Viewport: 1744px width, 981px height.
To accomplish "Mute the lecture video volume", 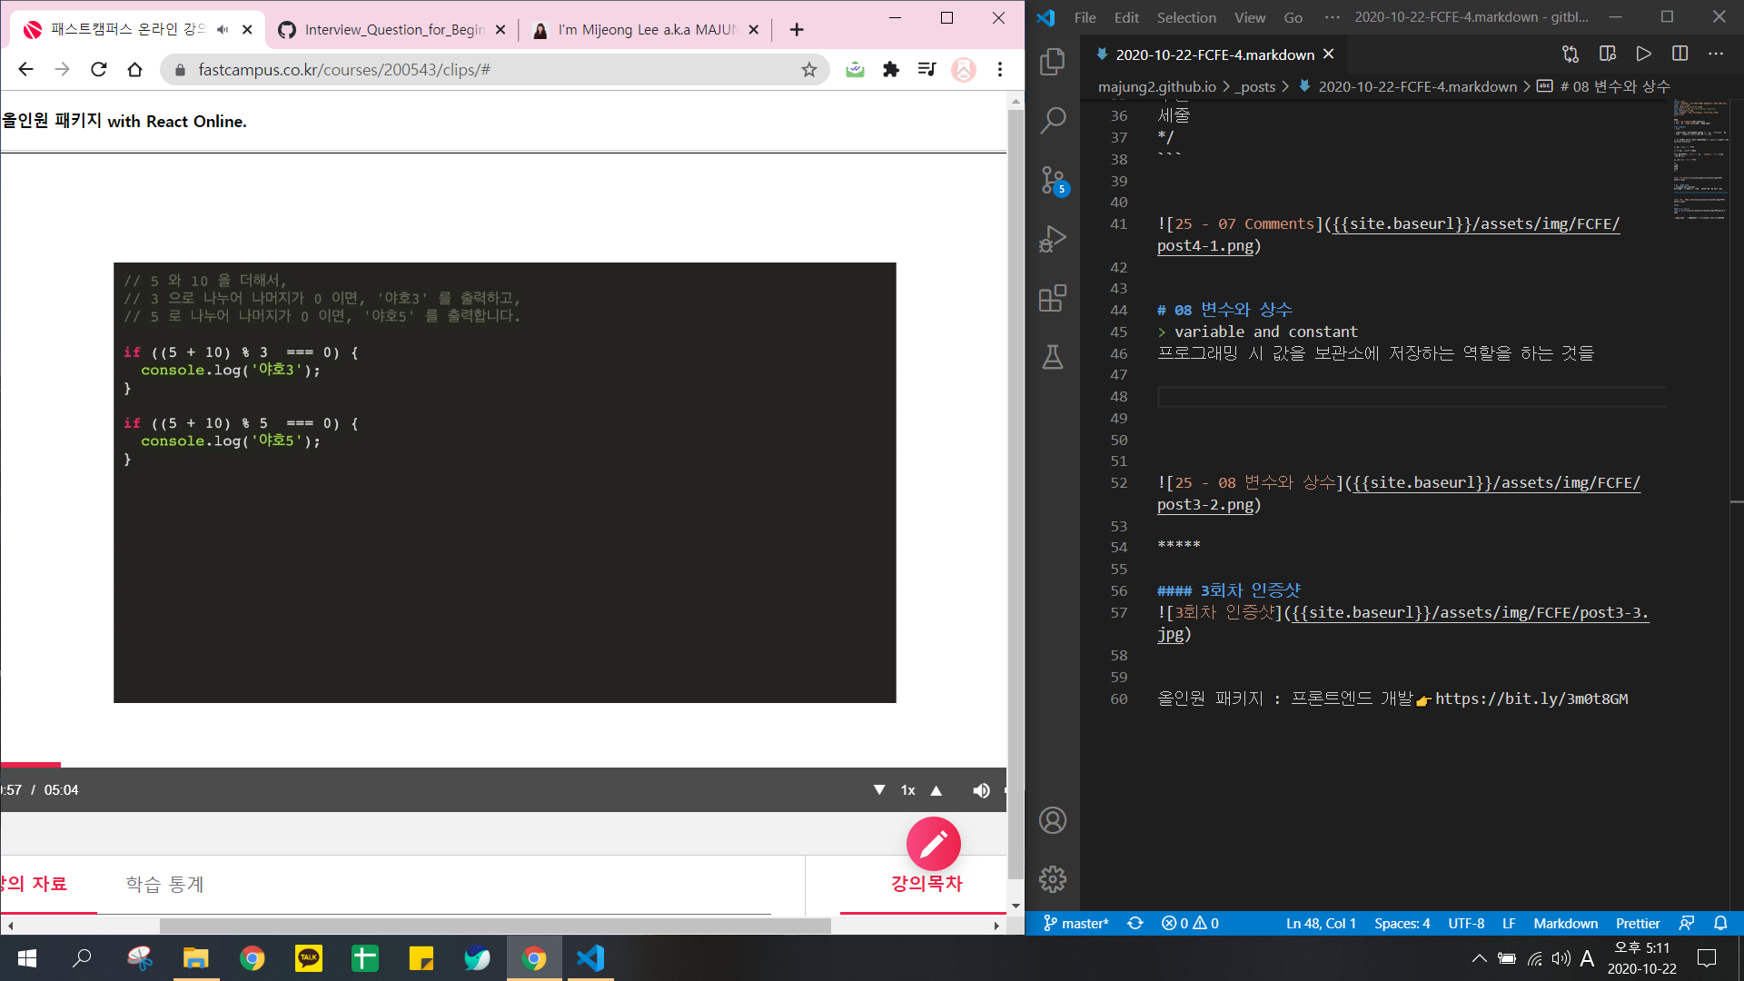I will tap(981, 790).
